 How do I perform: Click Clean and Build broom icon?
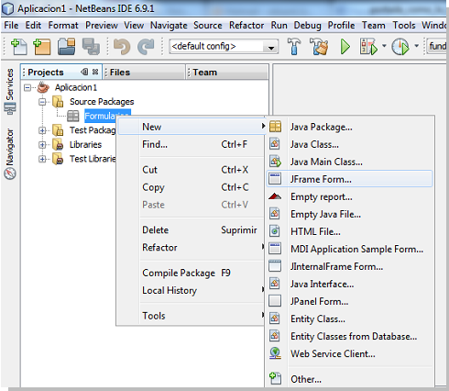(319, 47)
